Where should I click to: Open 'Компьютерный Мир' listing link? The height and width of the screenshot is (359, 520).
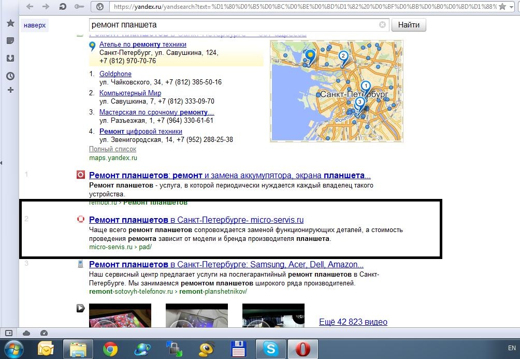coord(131,93)
